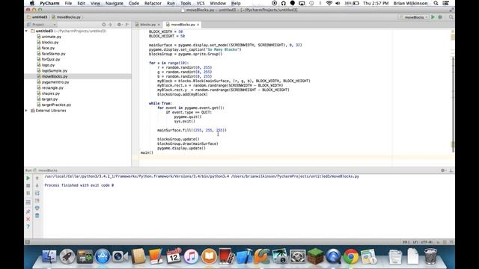Toggle scroll to end in Run console
The height and width of the screenshot is (269, 479).
[37, 201]
